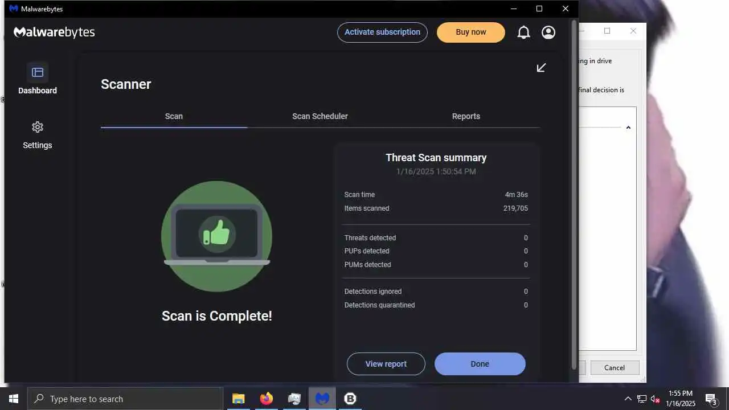Open the taskbar app next to Firefox
Viewport: 729px width, 410px height.
[294, 399]
